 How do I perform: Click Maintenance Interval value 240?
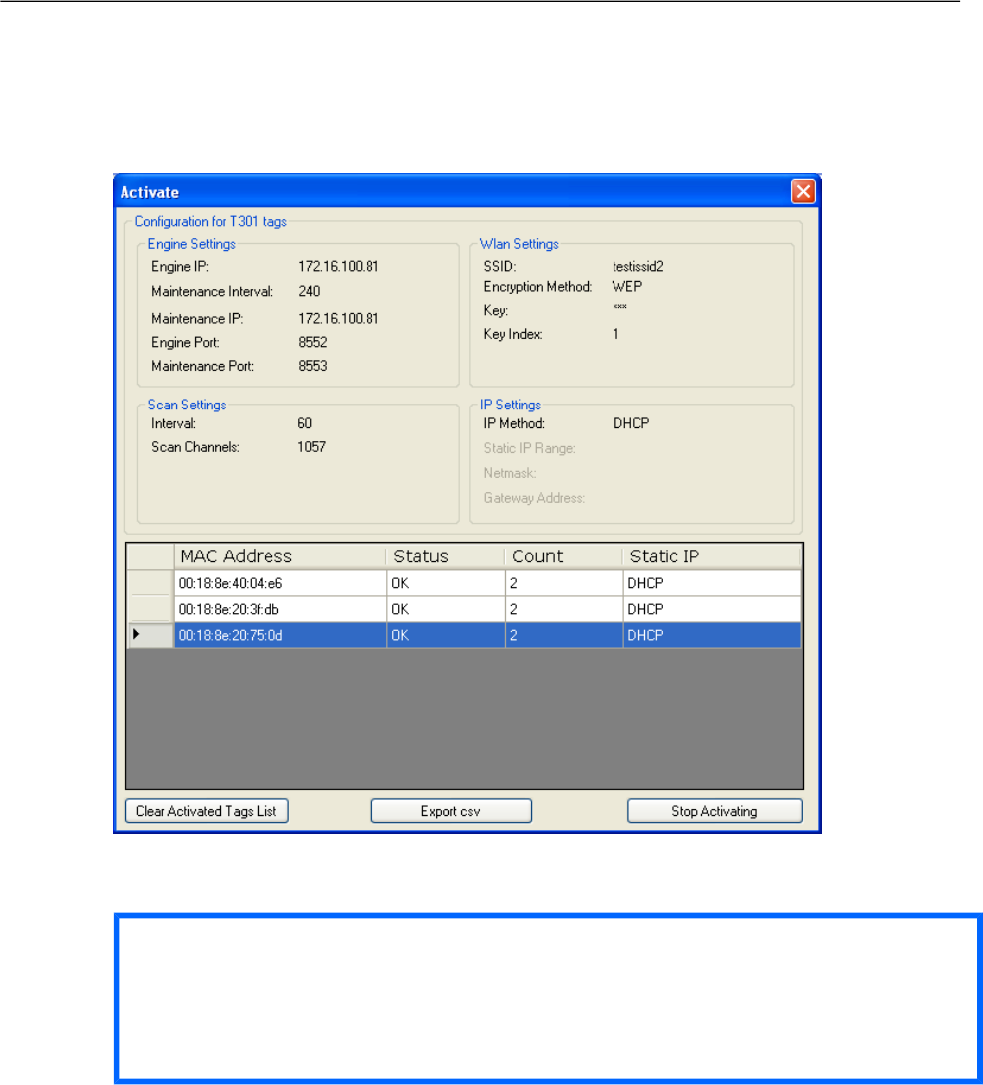pyautogui.click(x=309, y=291)
